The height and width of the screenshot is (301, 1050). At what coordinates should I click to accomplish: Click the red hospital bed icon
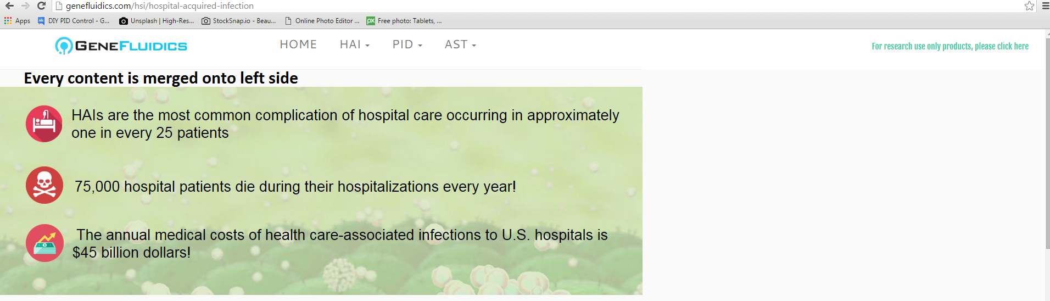point(44,124)
